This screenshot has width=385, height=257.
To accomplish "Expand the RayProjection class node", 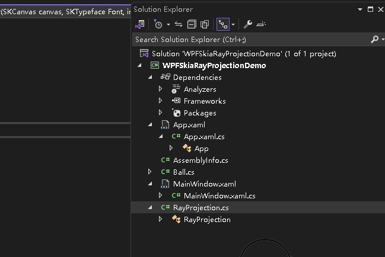I will tap(160, 219).
